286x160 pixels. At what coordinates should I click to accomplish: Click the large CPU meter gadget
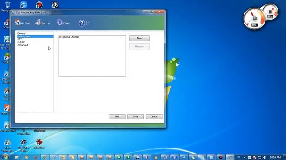tap(254, 19)
